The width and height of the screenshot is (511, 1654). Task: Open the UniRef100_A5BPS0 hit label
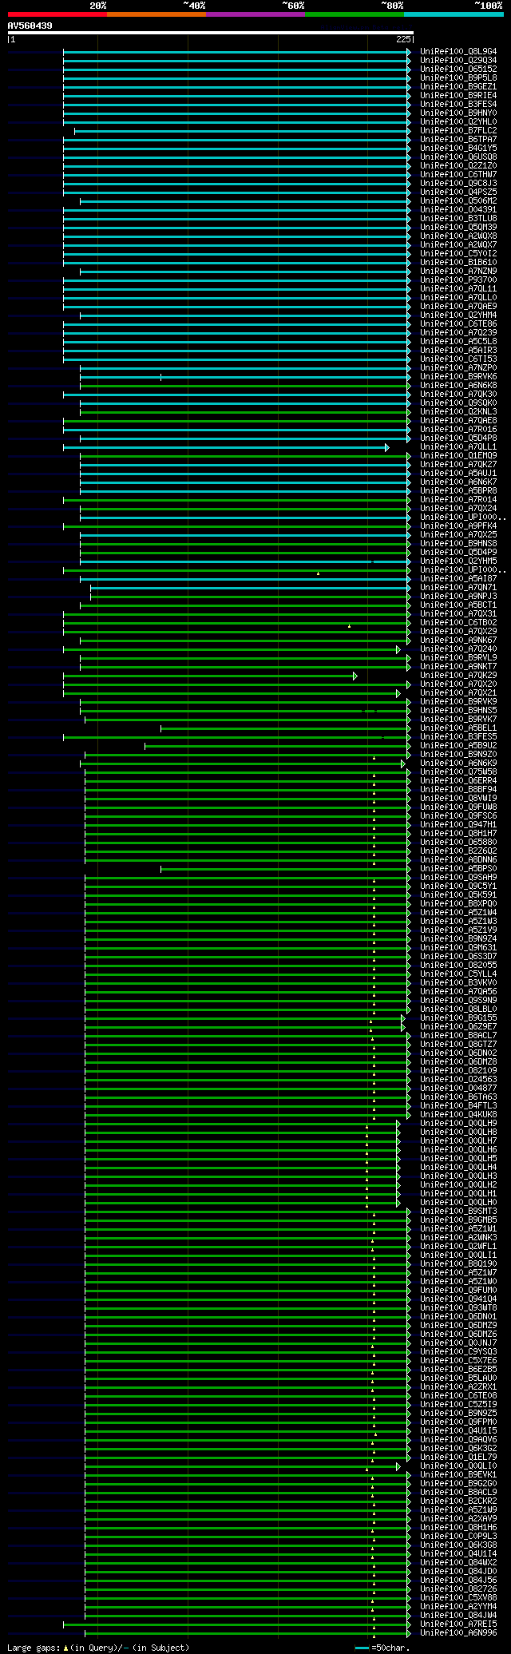click(x=458, y=869)
